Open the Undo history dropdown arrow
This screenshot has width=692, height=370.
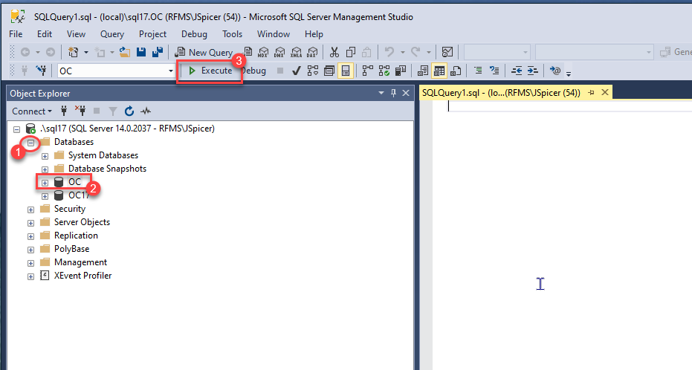(403, 52)
